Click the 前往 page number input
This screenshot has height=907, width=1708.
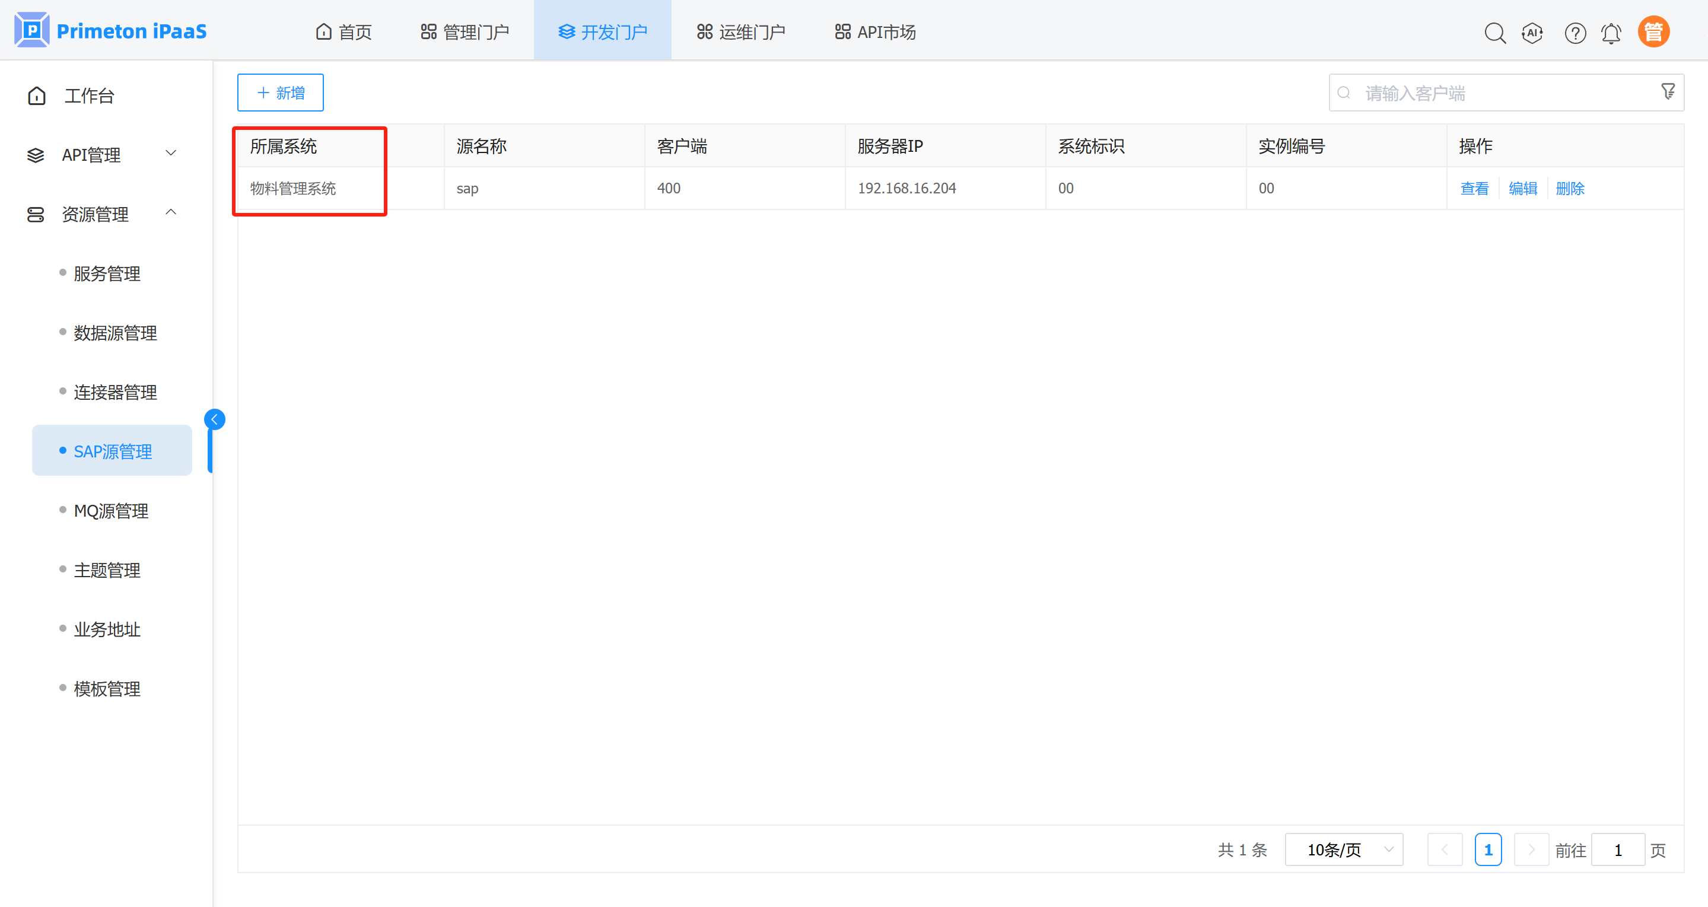1617,849
